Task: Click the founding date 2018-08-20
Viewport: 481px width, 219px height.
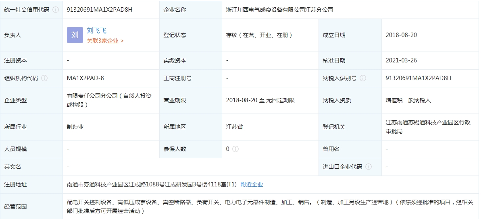Action: 401,35
